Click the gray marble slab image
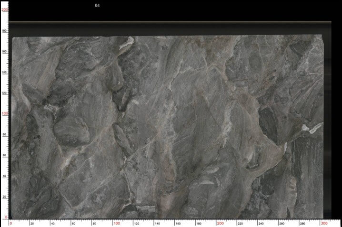342x227 pixels. click(x=167, y=127)
